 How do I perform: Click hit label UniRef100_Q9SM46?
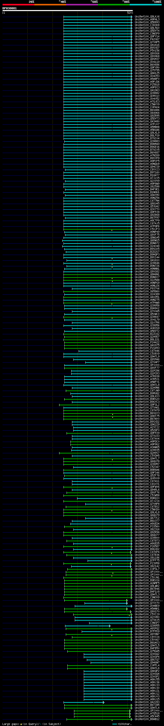point(147,359)
